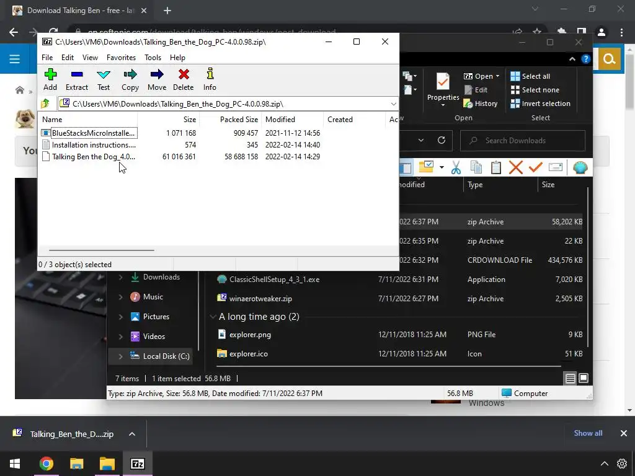This screenshot has height=476, width=635.
Task: Open the File menu in 7-Zip
Action: pos(47,58)
